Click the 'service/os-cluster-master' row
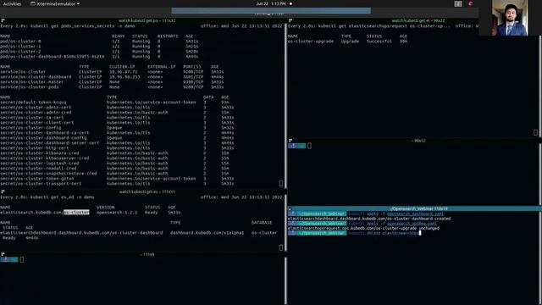The height and width of the screenshot is (305, 542). coord(112,82)
